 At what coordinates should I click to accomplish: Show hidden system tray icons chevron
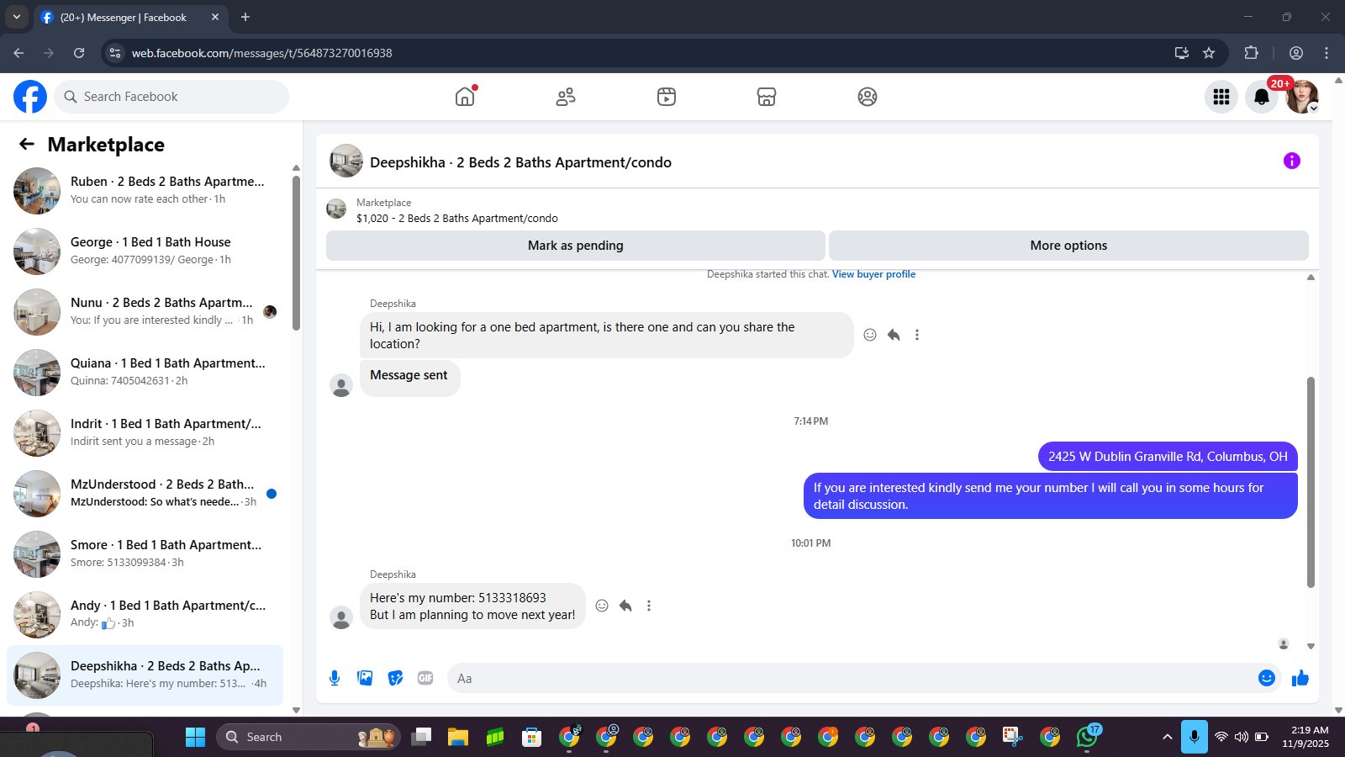1167,737
